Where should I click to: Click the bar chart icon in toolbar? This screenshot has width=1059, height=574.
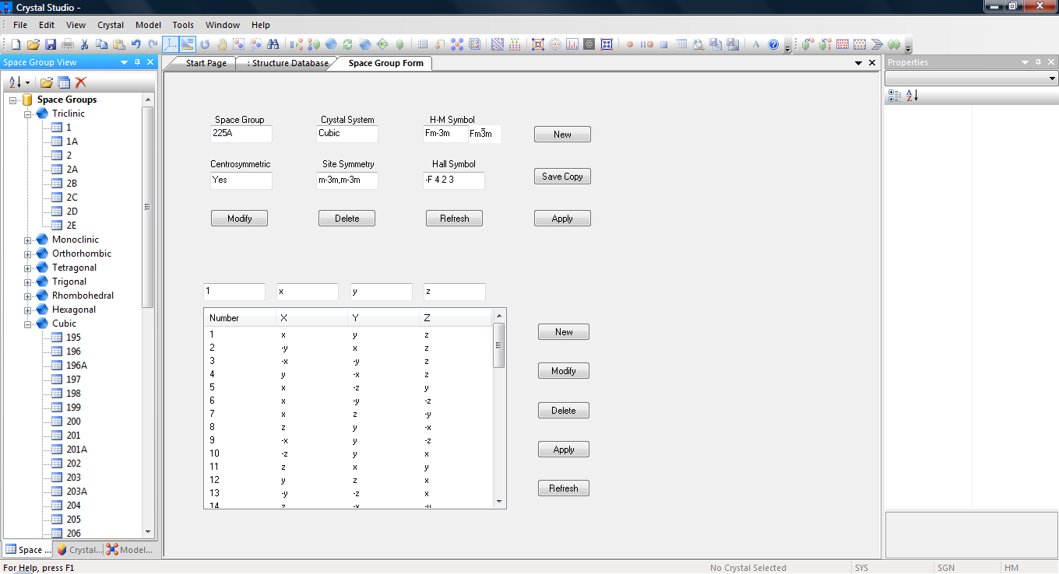point(572,44)
